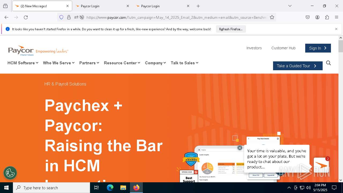Expand the Who We Serve menu
This screenshot has height=193, width=343.
pyautogui.click(x=59, y=63)
